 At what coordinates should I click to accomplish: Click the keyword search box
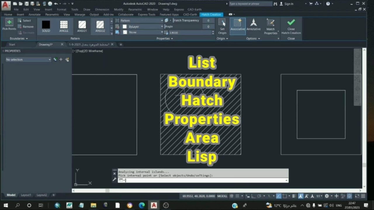point(250,4)
